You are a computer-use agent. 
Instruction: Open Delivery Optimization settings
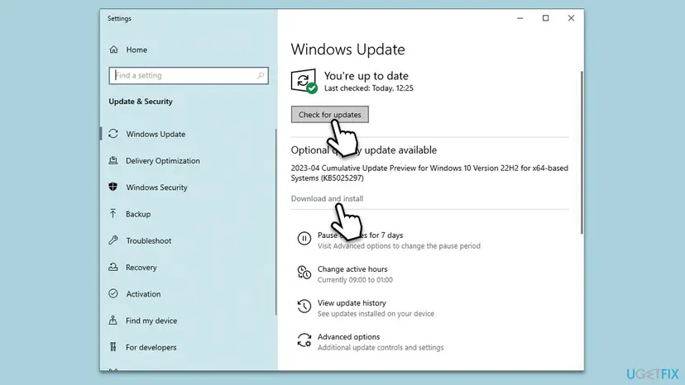[x=162, y=160]
